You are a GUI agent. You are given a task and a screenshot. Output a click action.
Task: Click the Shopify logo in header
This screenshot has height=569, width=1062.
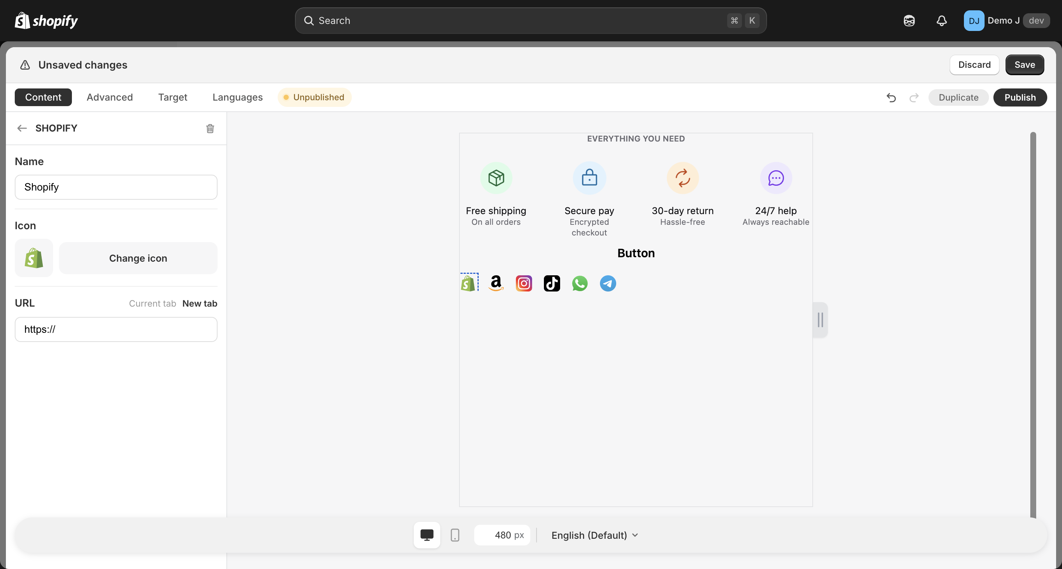(x=46, y=21)
